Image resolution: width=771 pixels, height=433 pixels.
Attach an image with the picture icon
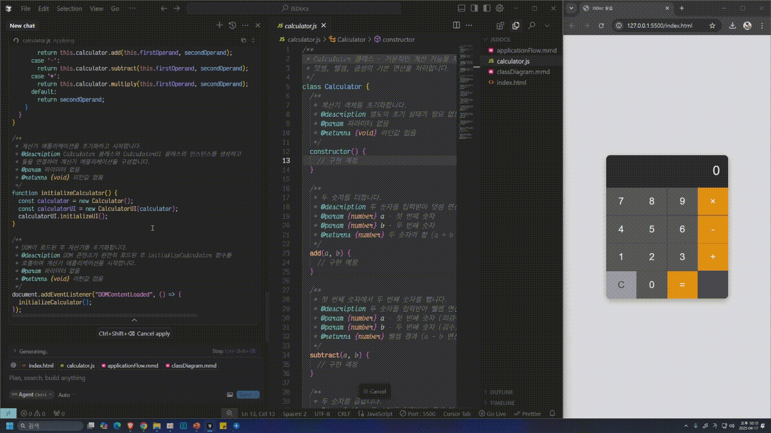tap(230, 395)
